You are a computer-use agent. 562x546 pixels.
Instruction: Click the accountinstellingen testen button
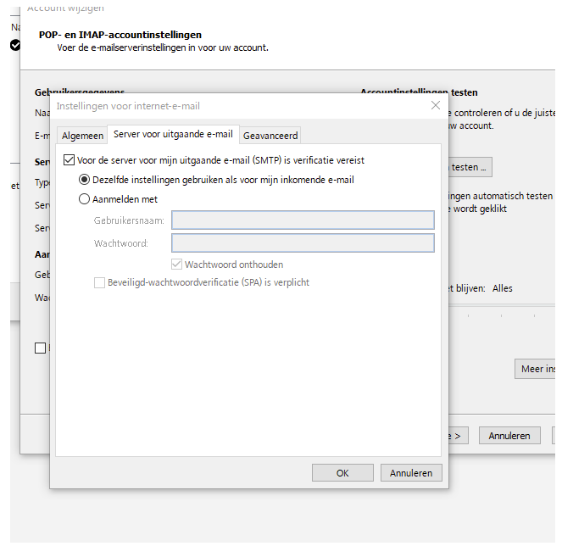(x=470, y=168)
